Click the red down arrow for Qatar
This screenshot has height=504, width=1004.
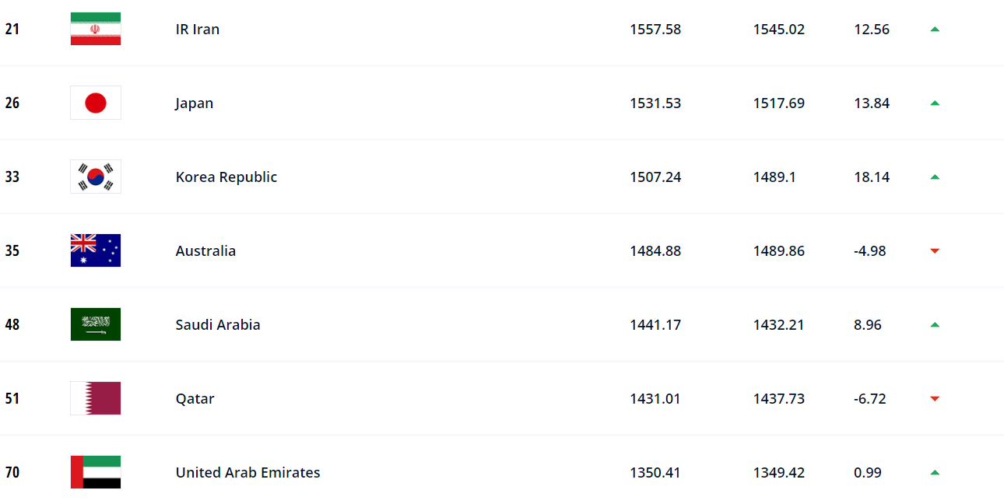click(x=935, y=398)
